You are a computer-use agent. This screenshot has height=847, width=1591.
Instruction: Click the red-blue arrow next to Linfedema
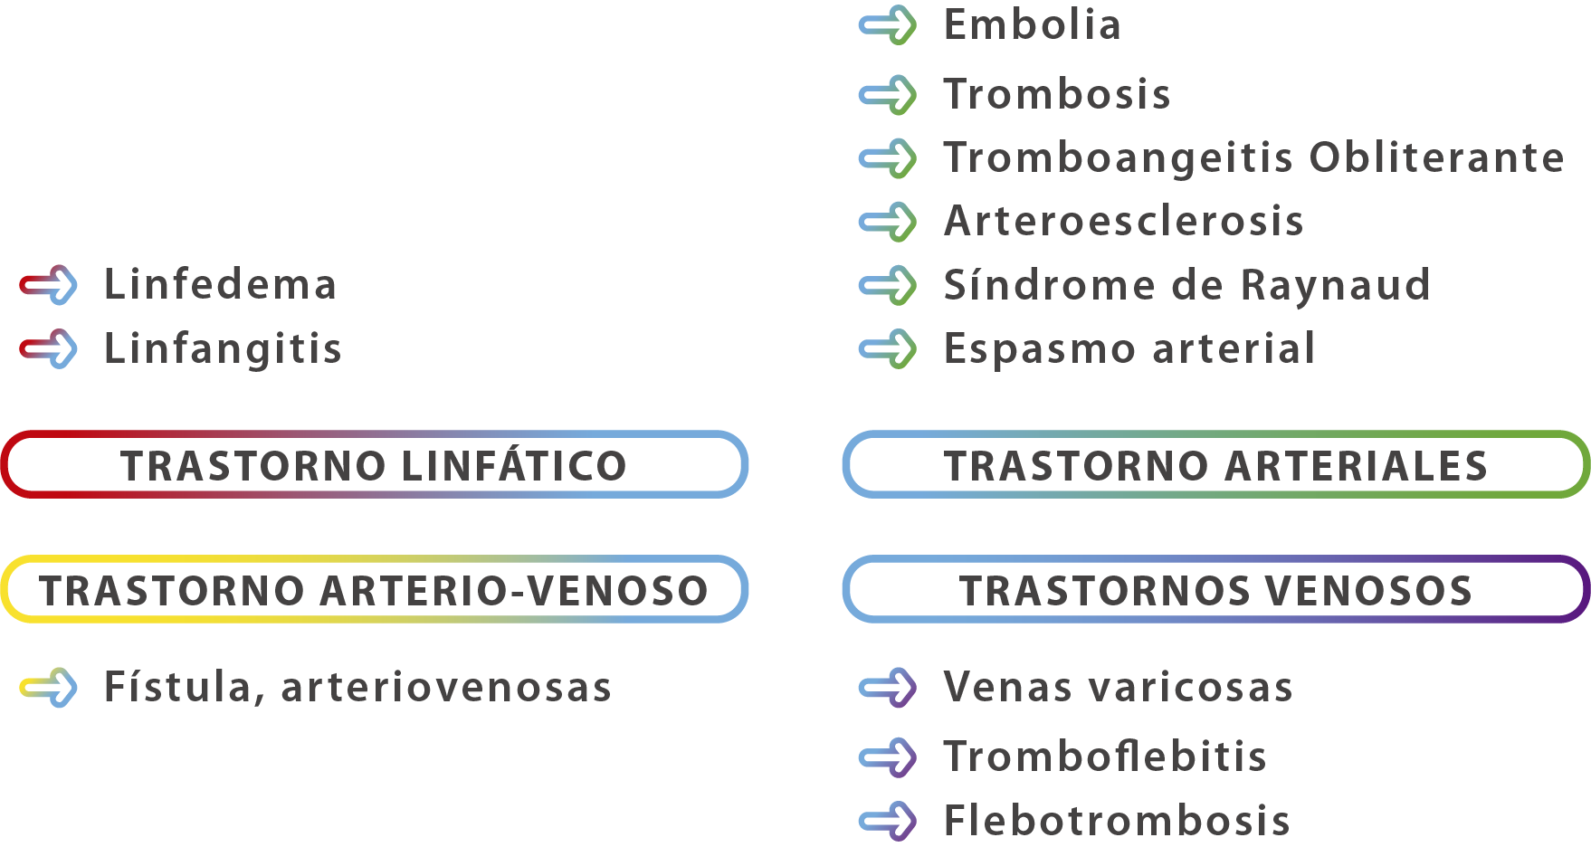tap(48, 285)
